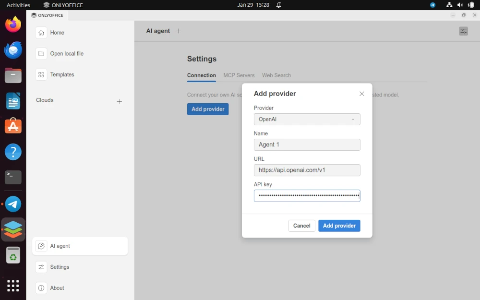Open the Templates grid icon
This screenshot has height=300, width=480.
tap(42, 74)
